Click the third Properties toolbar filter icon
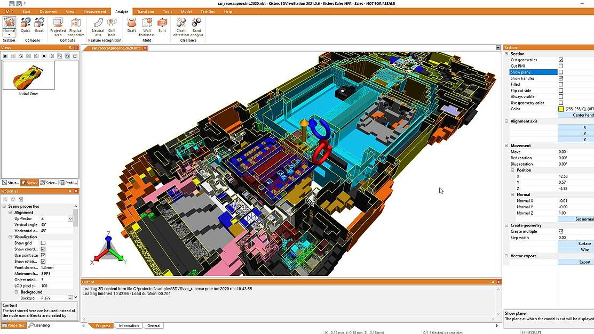 pos(21,199)
